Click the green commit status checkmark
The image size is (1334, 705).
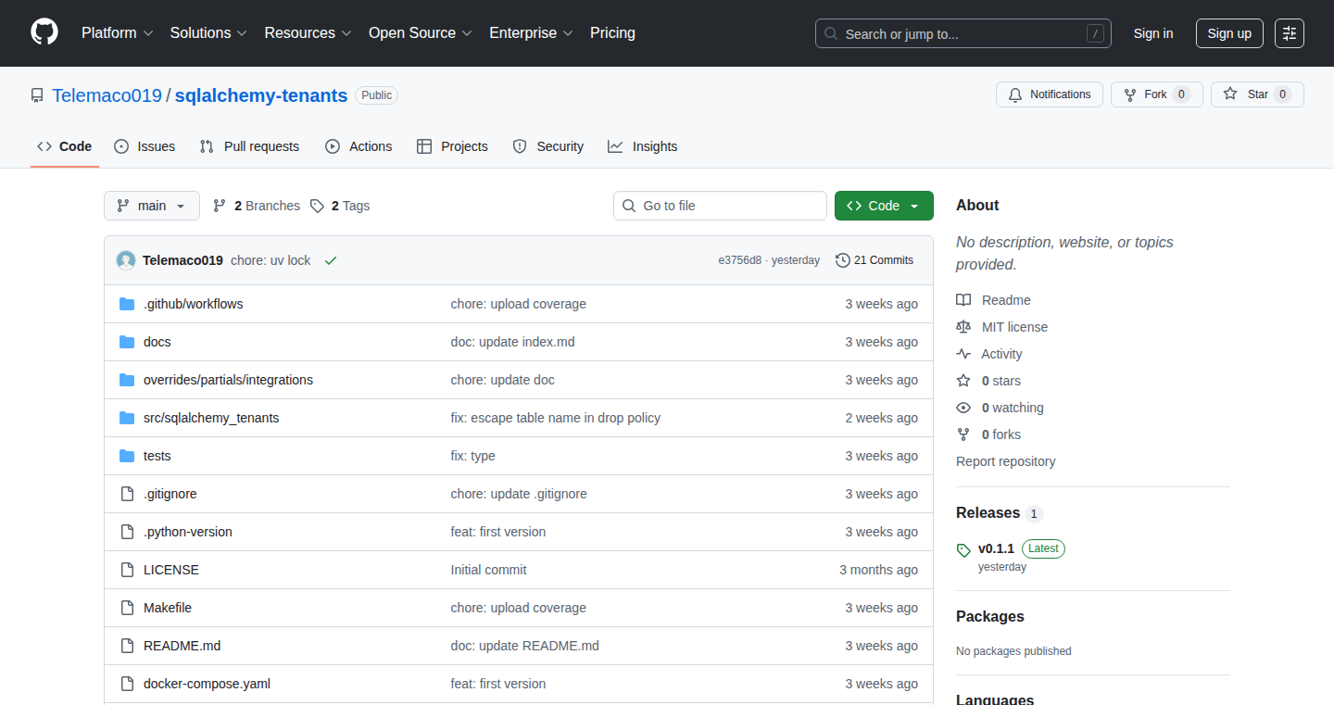tap(331, 260)
